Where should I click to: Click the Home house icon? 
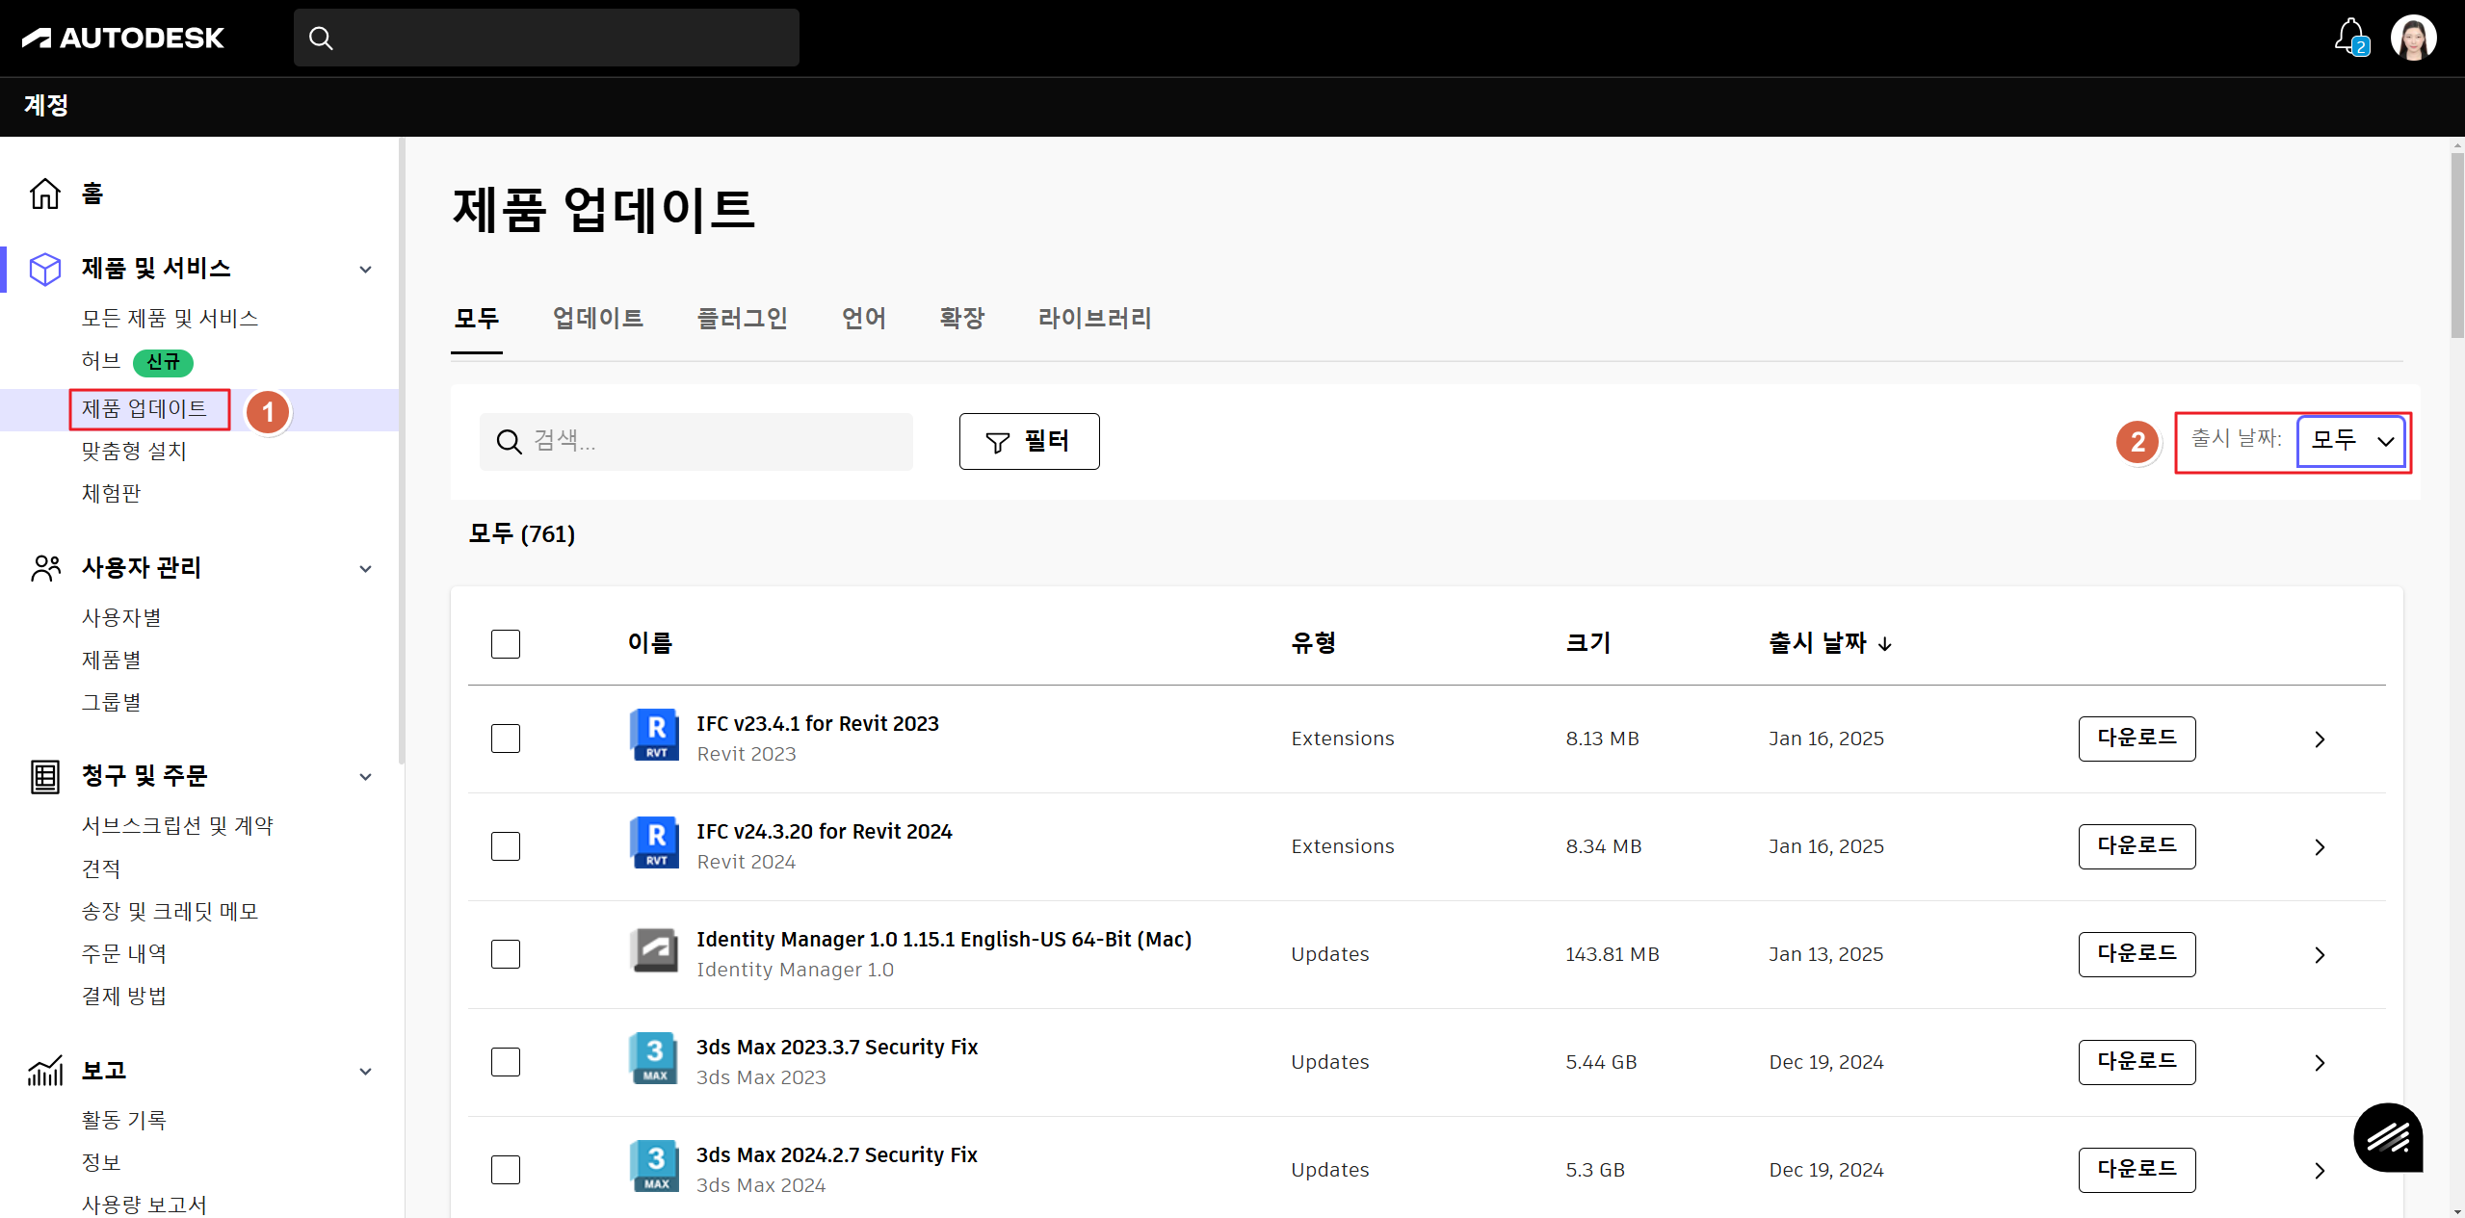45,194
